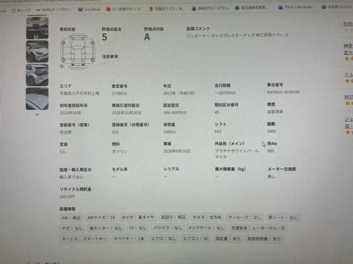Click the recycling deposit 10470円
Screen dimensions: 353x264
tap(67, 197)
